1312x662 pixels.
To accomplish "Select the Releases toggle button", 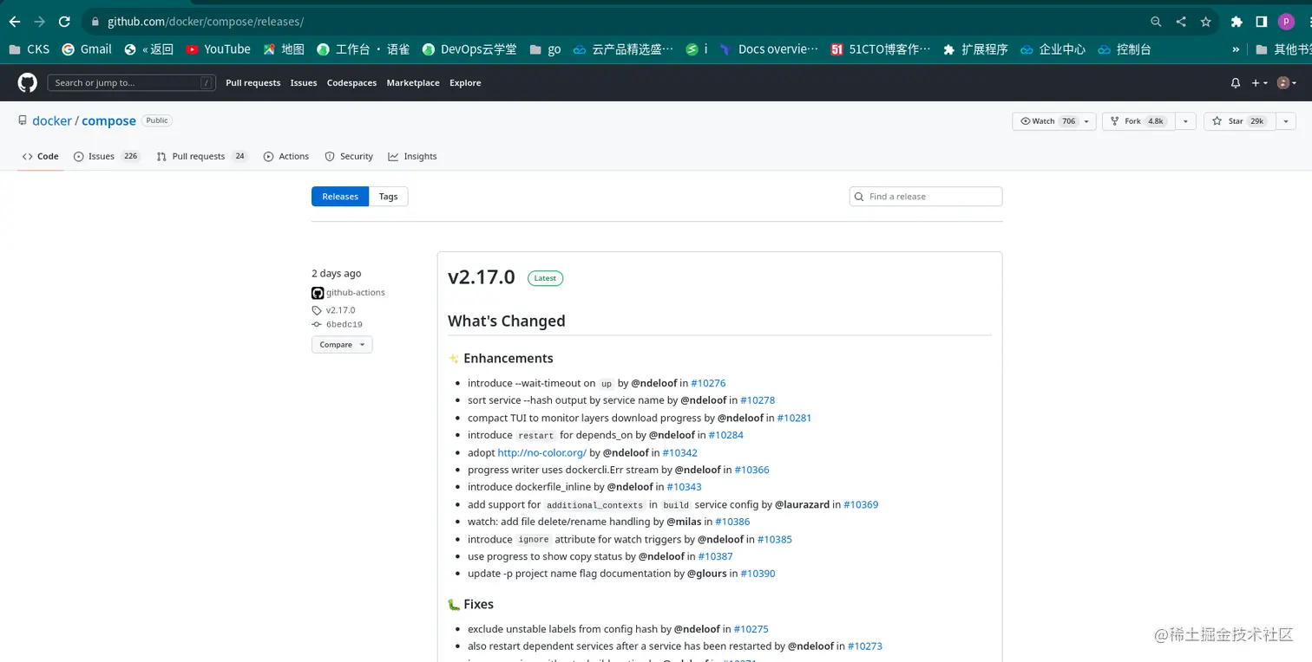I will pyautogui.click(x=340, y=197).
